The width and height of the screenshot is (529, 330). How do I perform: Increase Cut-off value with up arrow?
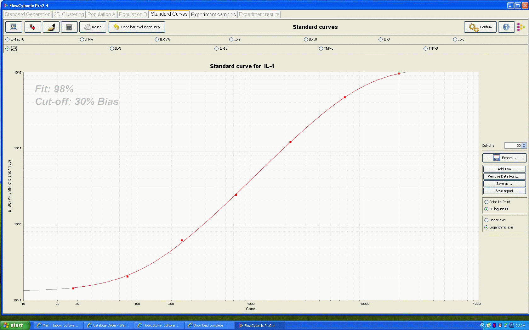tap(524, 144)
